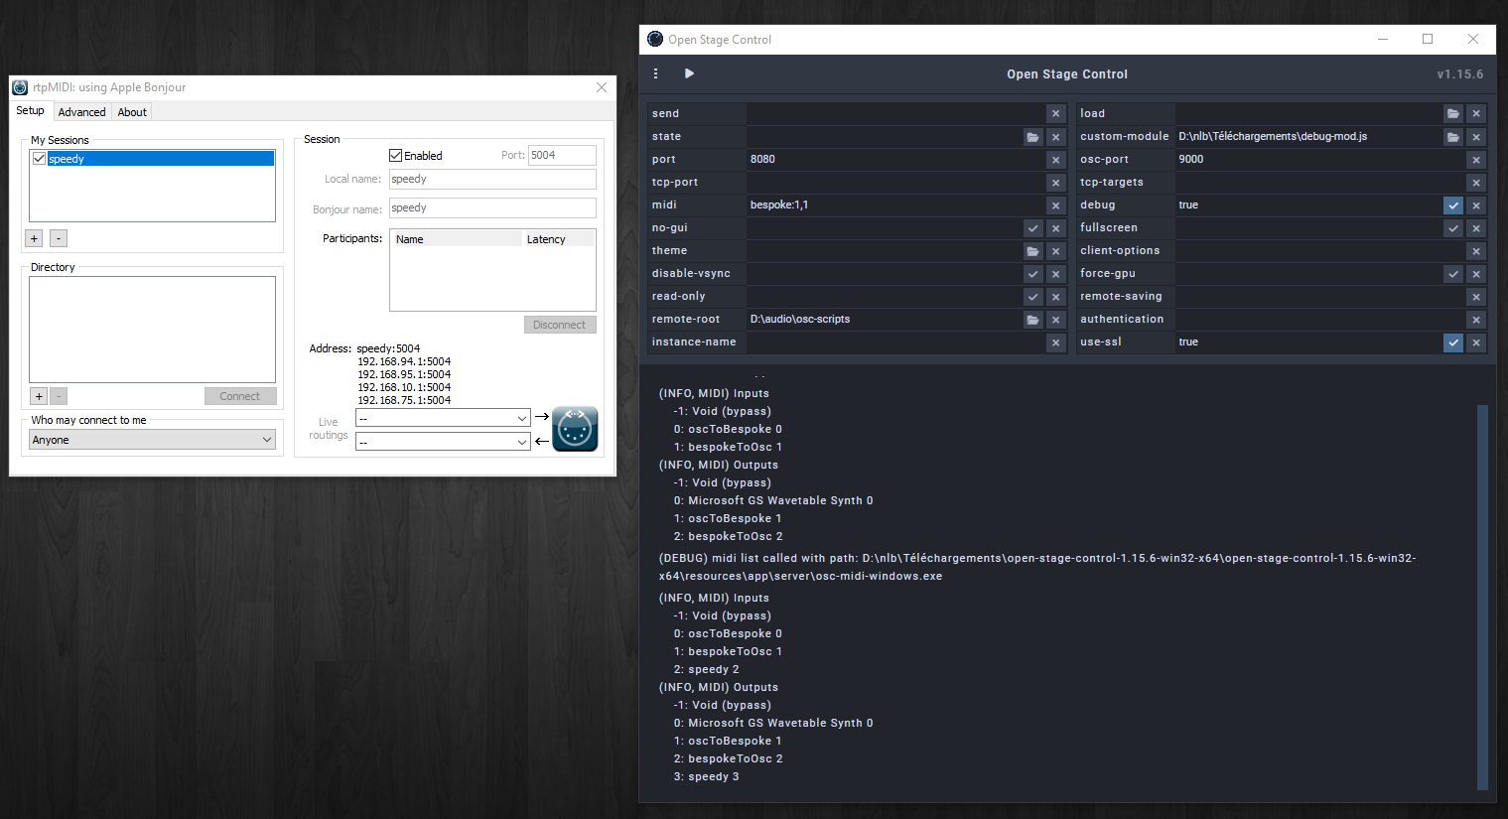Switch to the Advanced tab in rtpMIDI
1508x819 pixels.
pos(81,112)
